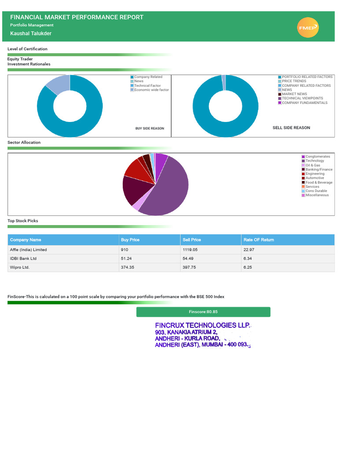
Task: Click the Miscellaneous legend swatch
Action: [303, 195]
